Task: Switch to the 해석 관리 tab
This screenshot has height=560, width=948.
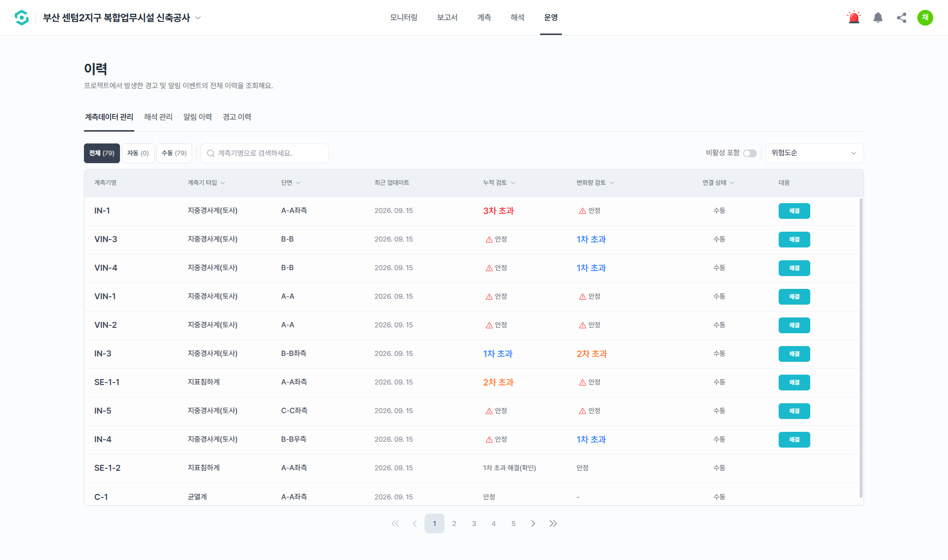Action: pyautogui.click(x=158, y=117)
